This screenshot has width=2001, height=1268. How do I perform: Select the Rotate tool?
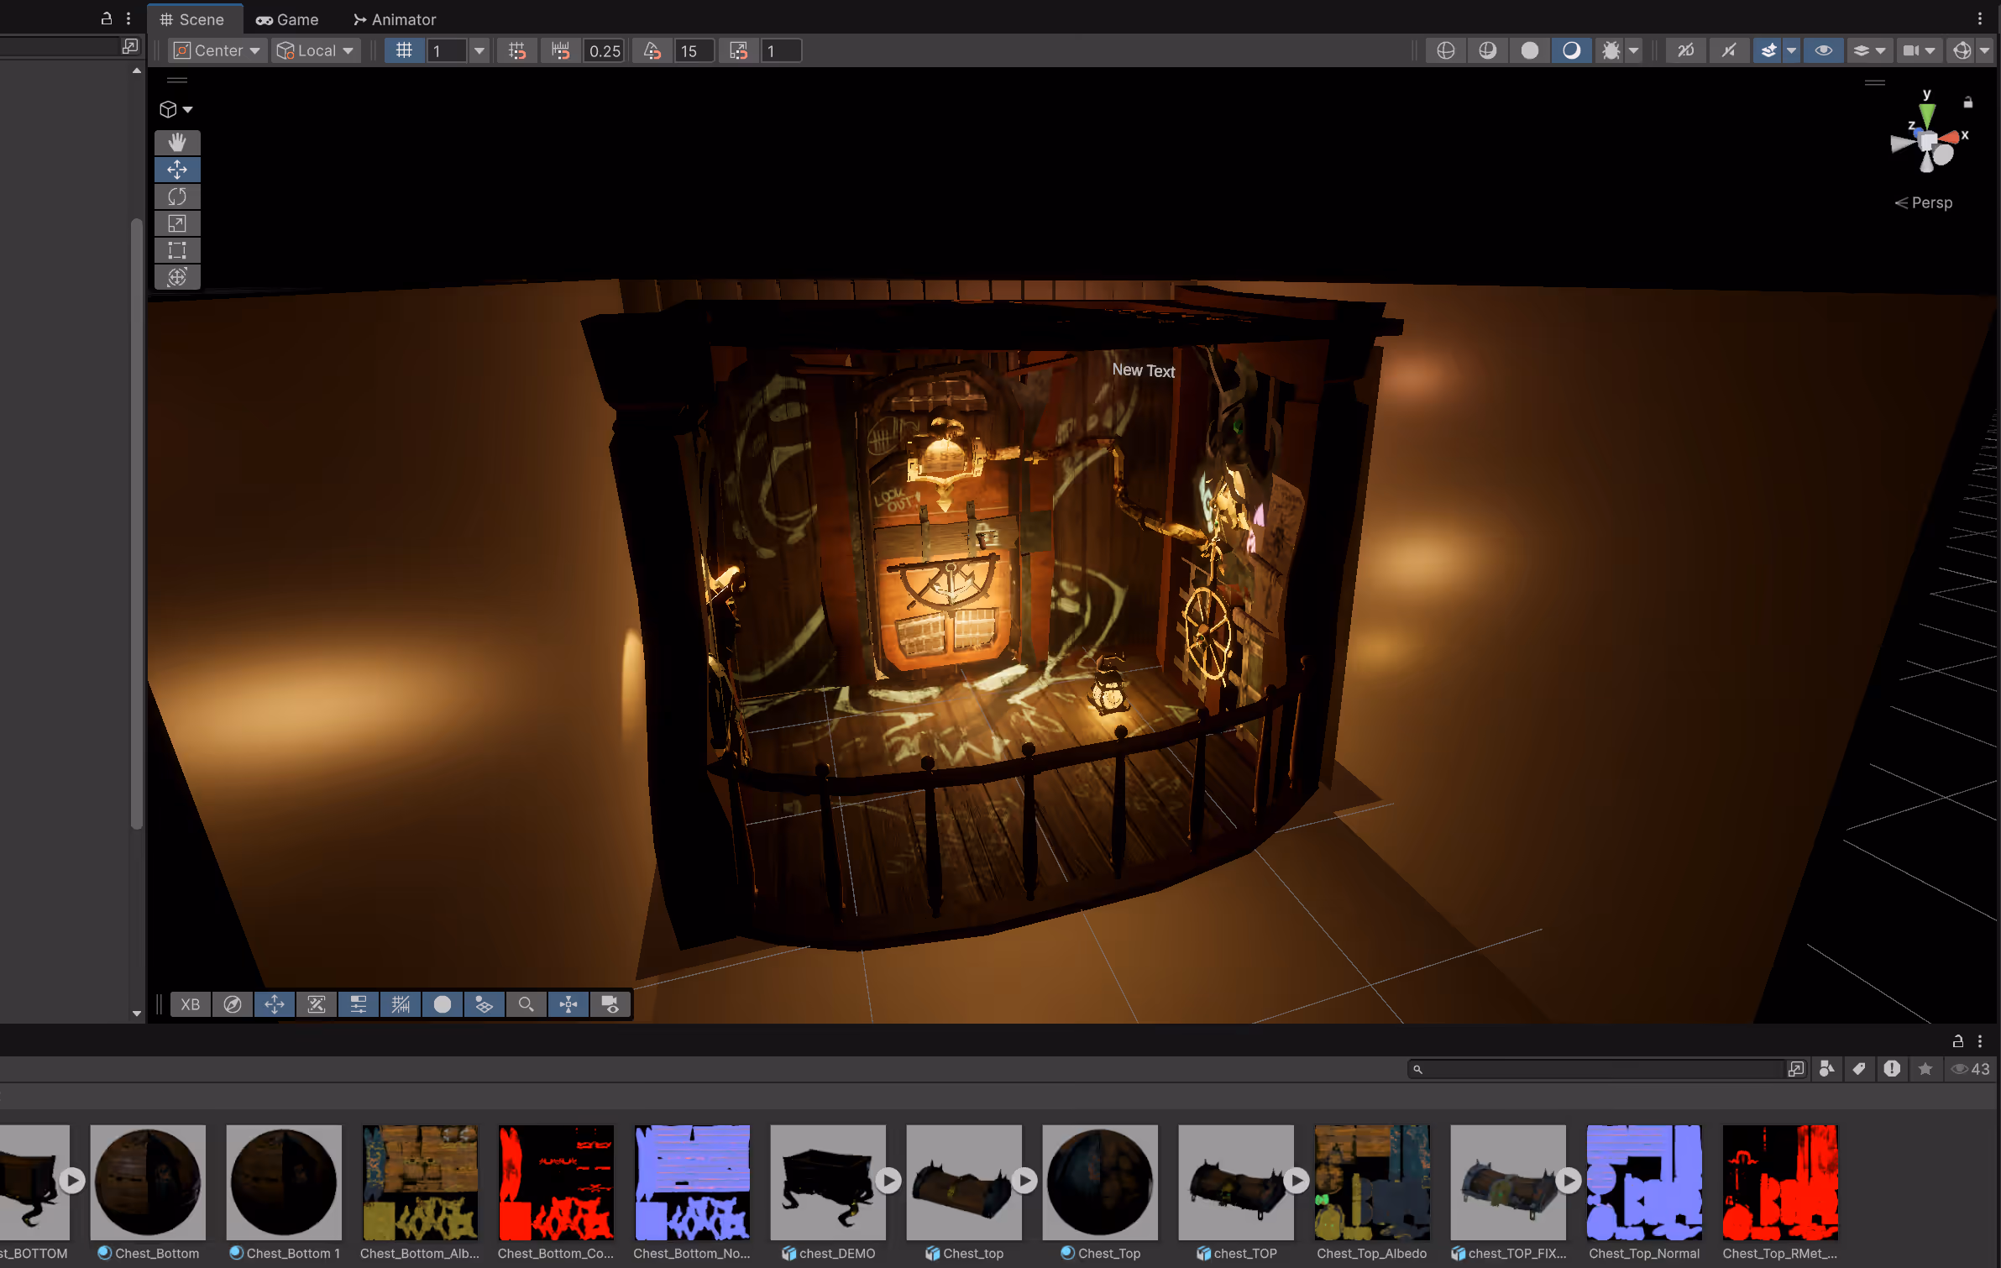tap(177, 196)
